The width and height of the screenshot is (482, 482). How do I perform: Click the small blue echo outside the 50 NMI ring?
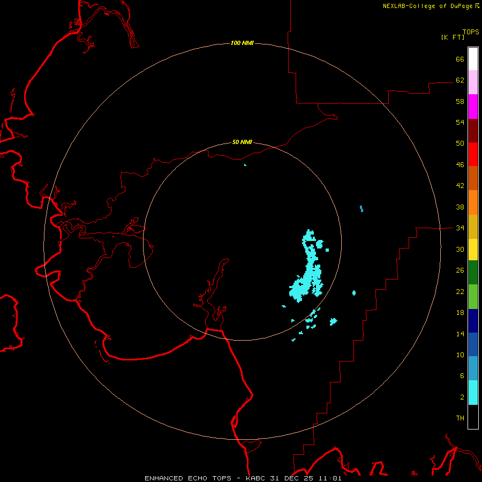click(361, 209)
